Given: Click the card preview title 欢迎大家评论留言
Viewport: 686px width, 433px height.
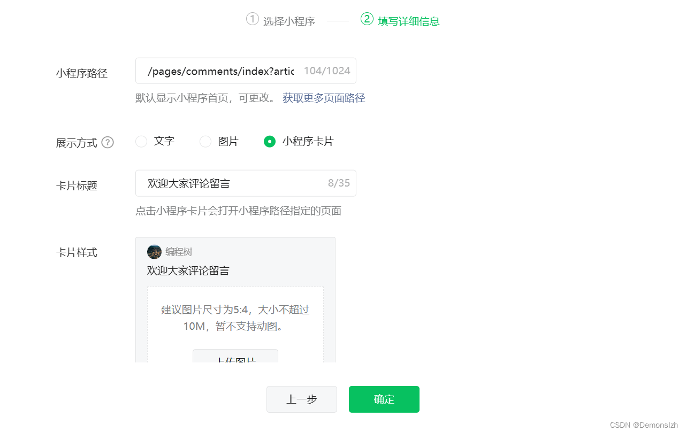Looking at the screenshot, I should 188,270.
